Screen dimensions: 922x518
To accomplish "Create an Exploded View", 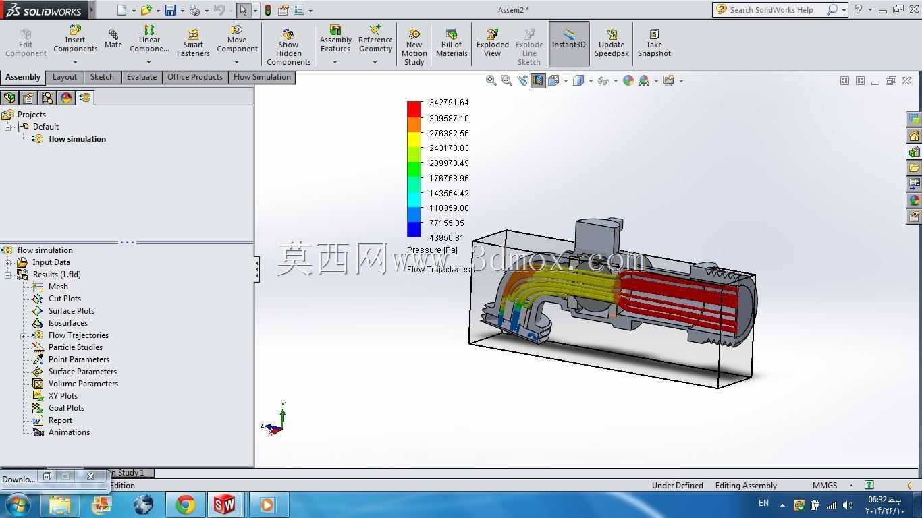I will pos(493,43).
